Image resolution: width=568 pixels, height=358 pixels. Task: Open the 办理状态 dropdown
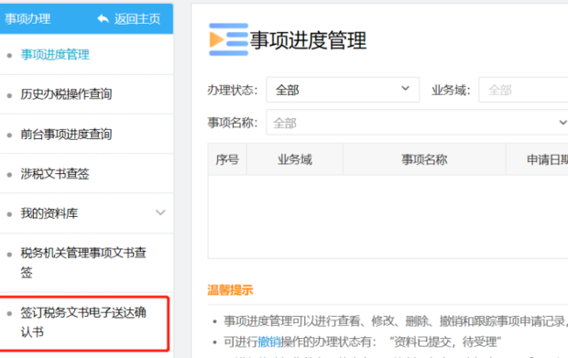(343, 90)
